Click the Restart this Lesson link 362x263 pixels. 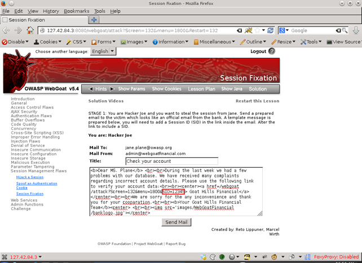point(257,101)
